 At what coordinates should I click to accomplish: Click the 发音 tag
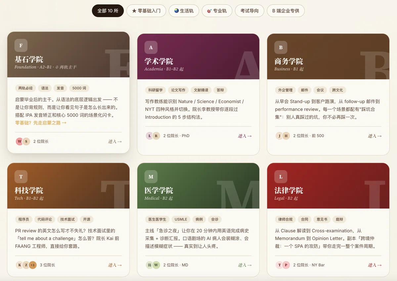pyautogui.click(x=60, y=88)
